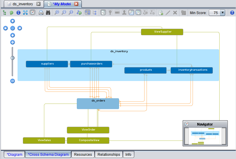Close the My Model tab
Viewport: 236px width, 159px height.
pos(76,4)
